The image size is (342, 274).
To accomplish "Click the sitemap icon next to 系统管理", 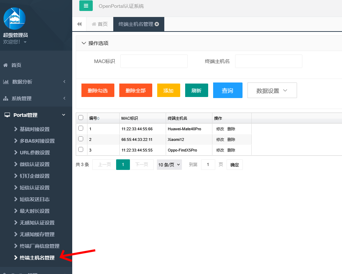I will click(x=6, y=98).
